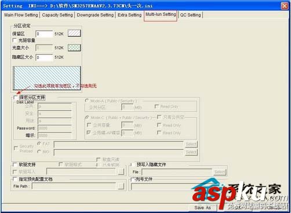291x213 pixels.
Task: Click the 软驱写入 file path field
Action: point(82,171)
